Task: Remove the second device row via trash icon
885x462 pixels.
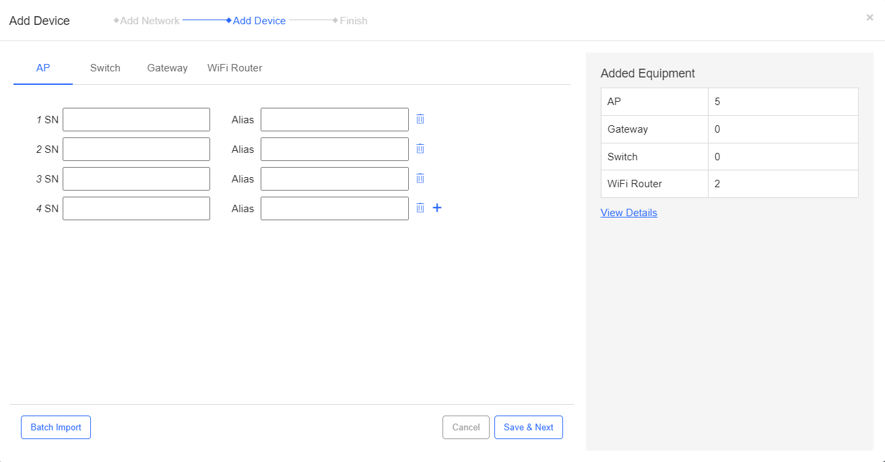Action: click(x=420, y=149)
